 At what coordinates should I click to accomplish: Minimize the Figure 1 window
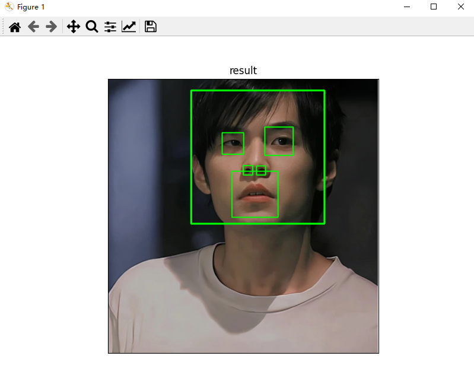pos(407,7)
